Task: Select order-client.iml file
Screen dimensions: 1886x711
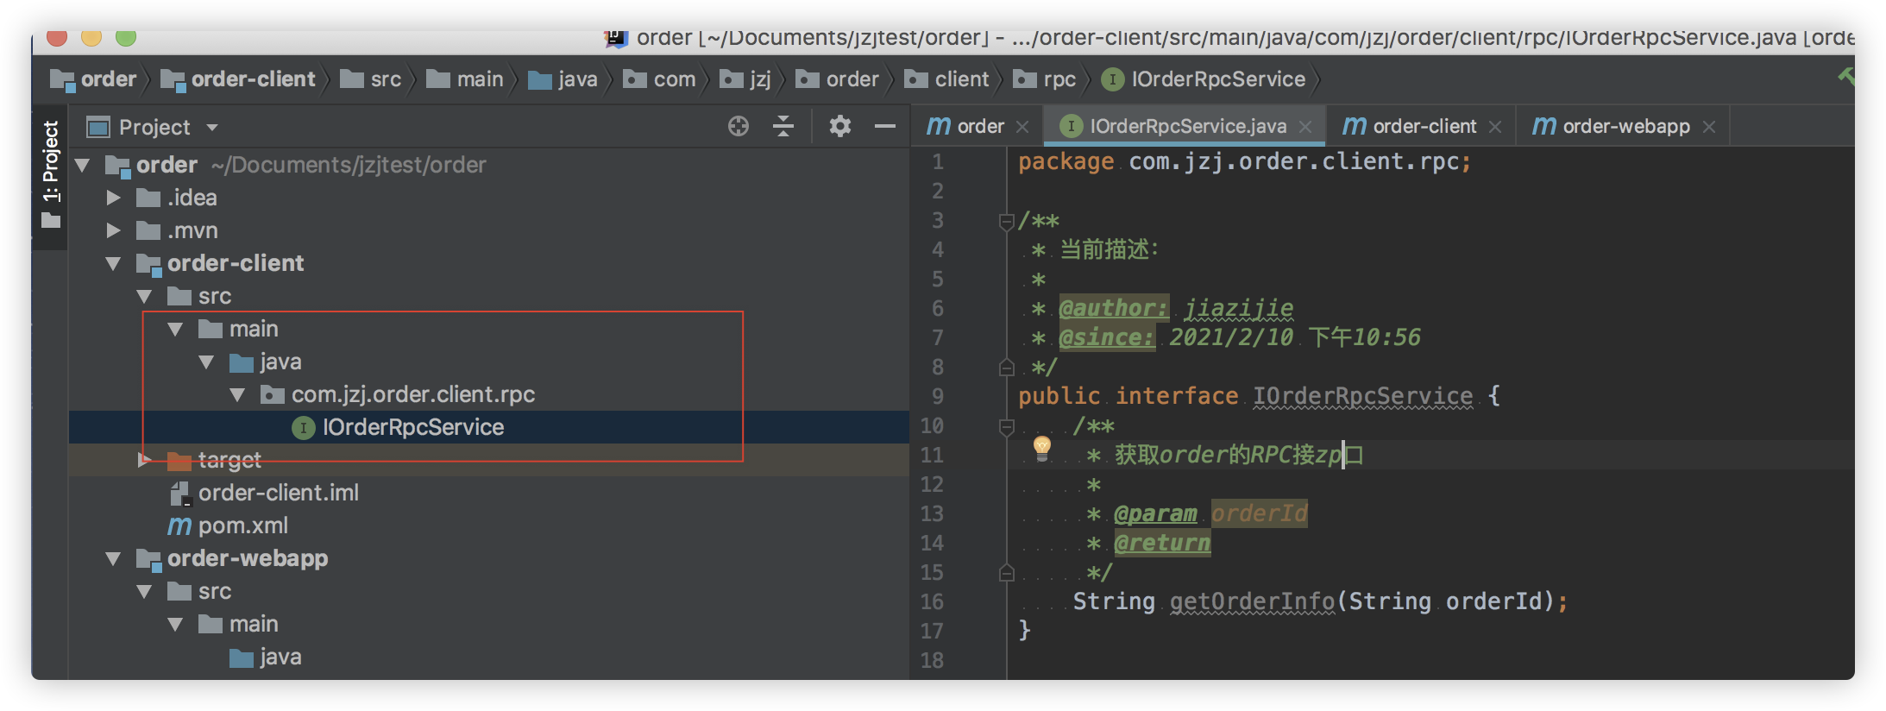Action: (x=488, y=494)
